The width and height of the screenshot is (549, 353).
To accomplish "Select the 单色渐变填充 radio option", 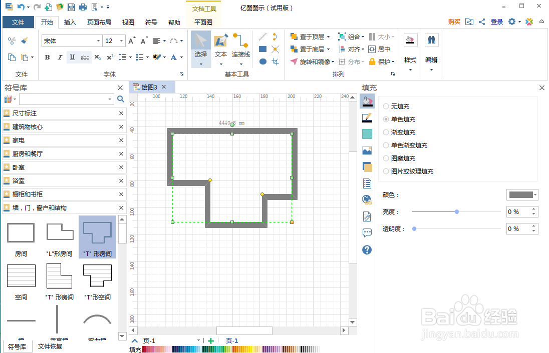I will coord(386,145).
